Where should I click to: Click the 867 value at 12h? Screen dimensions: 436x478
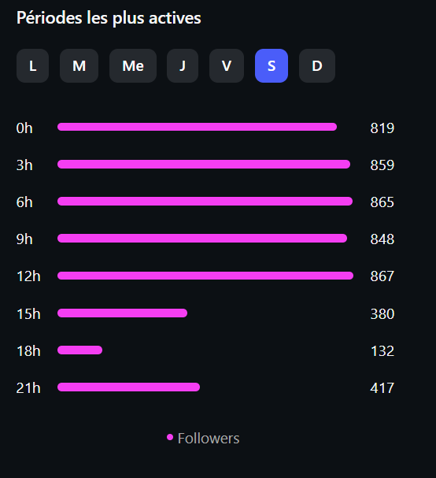click(x=382, y=276)
